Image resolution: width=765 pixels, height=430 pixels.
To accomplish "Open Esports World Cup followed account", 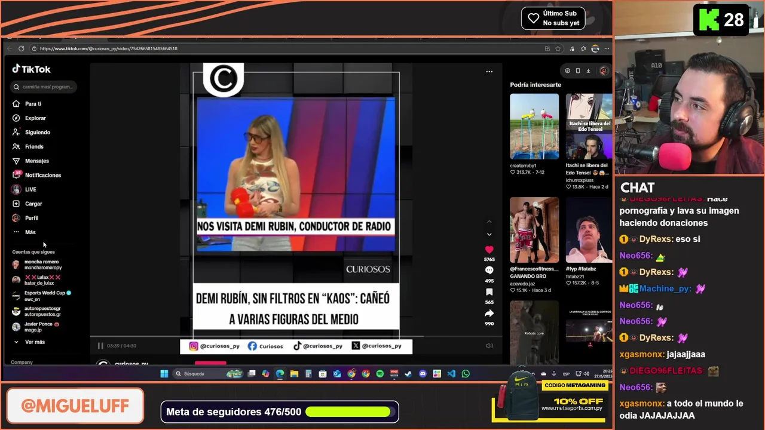I will point(42,296).
